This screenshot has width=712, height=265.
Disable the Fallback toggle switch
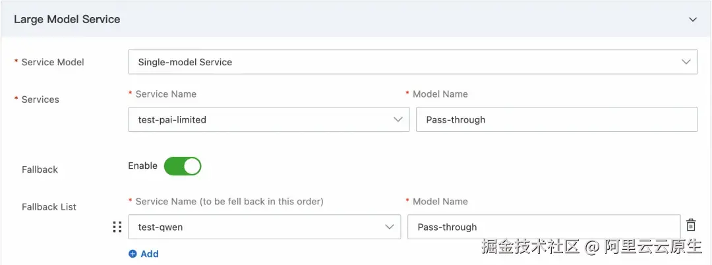click(183, 166)
